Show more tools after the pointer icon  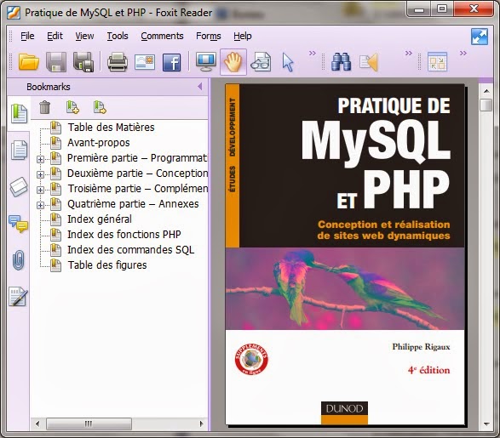[313, 53]
